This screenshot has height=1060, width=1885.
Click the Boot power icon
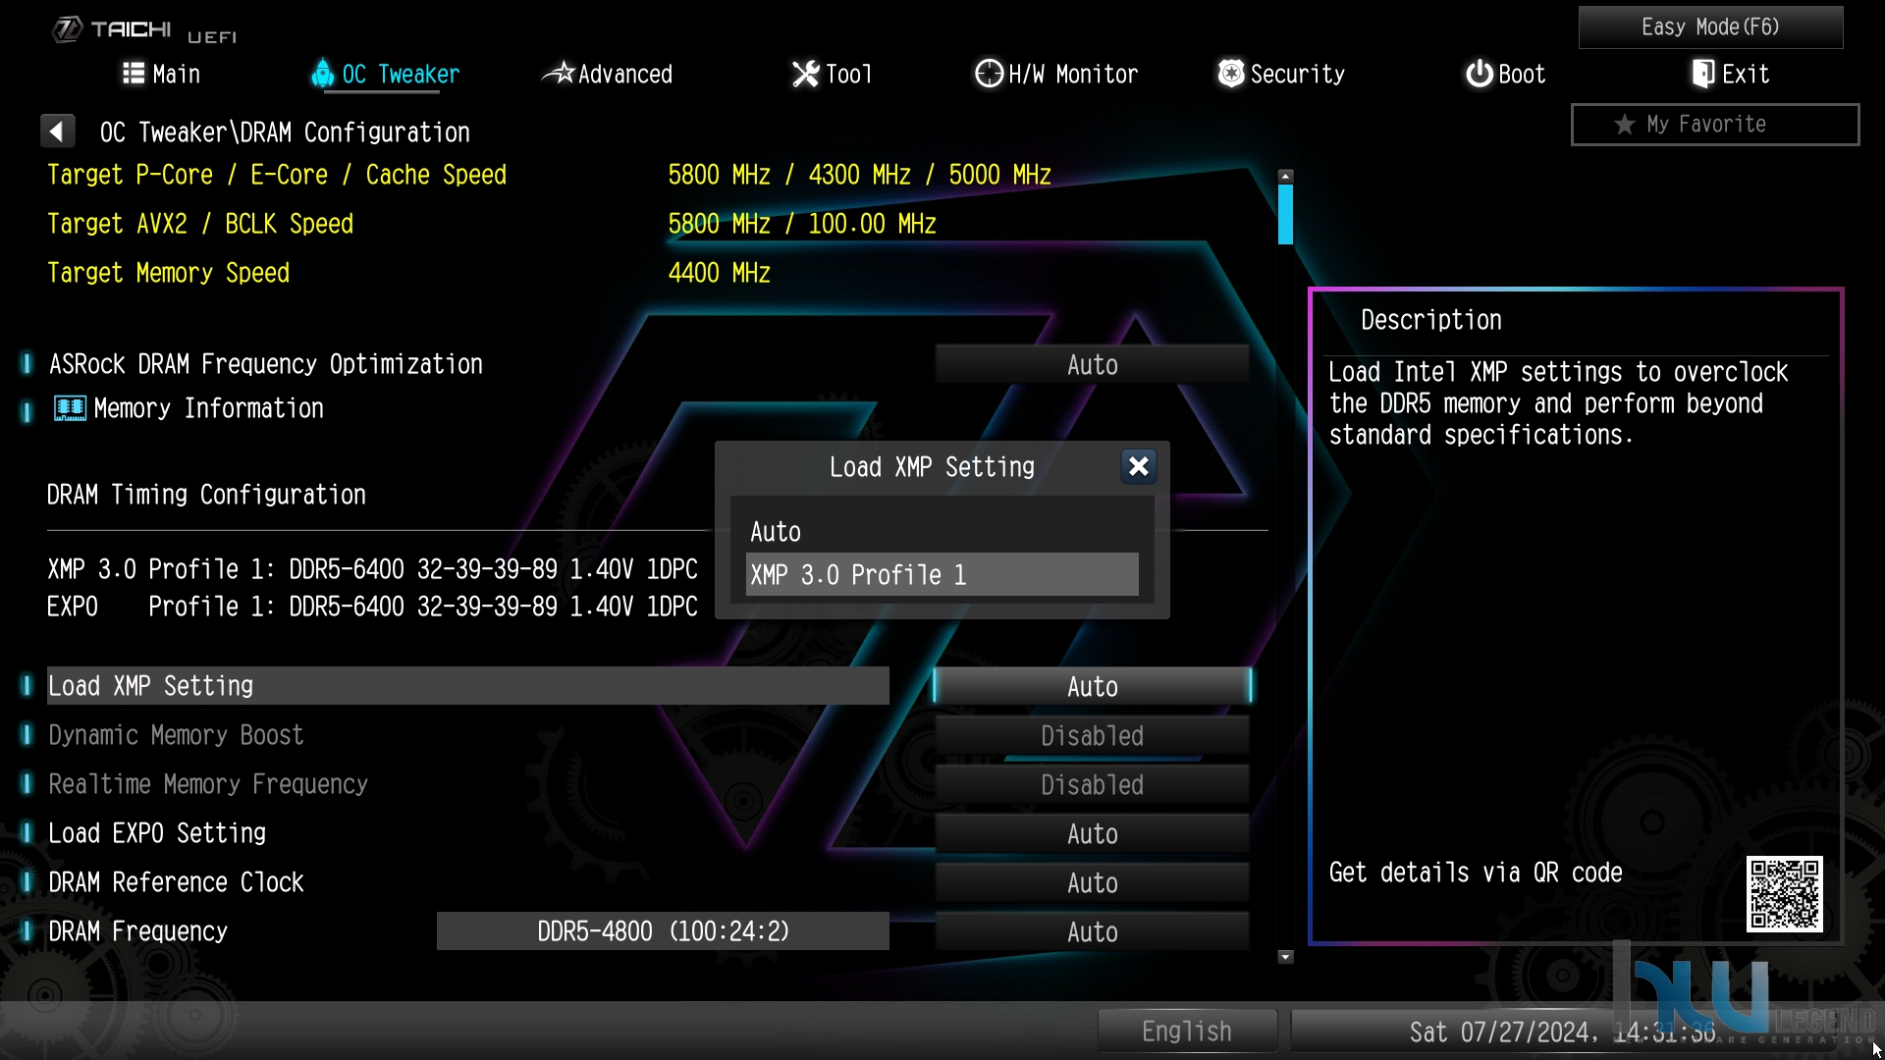click(x=1479, y=74)
